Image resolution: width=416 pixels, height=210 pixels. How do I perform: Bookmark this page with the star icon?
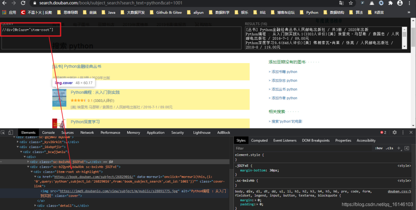351,3
